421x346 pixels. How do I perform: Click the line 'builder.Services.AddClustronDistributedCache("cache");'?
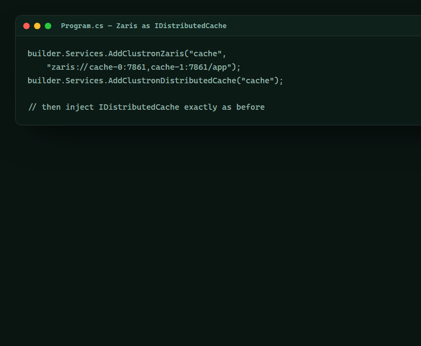155,81
